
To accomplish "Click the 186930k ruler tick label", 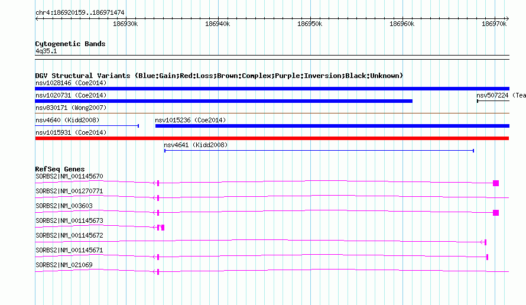I will click(x=125, y=24).
